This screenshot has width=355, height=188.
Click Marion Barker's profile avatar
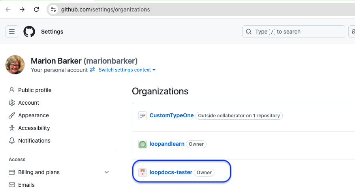[15, 65]
